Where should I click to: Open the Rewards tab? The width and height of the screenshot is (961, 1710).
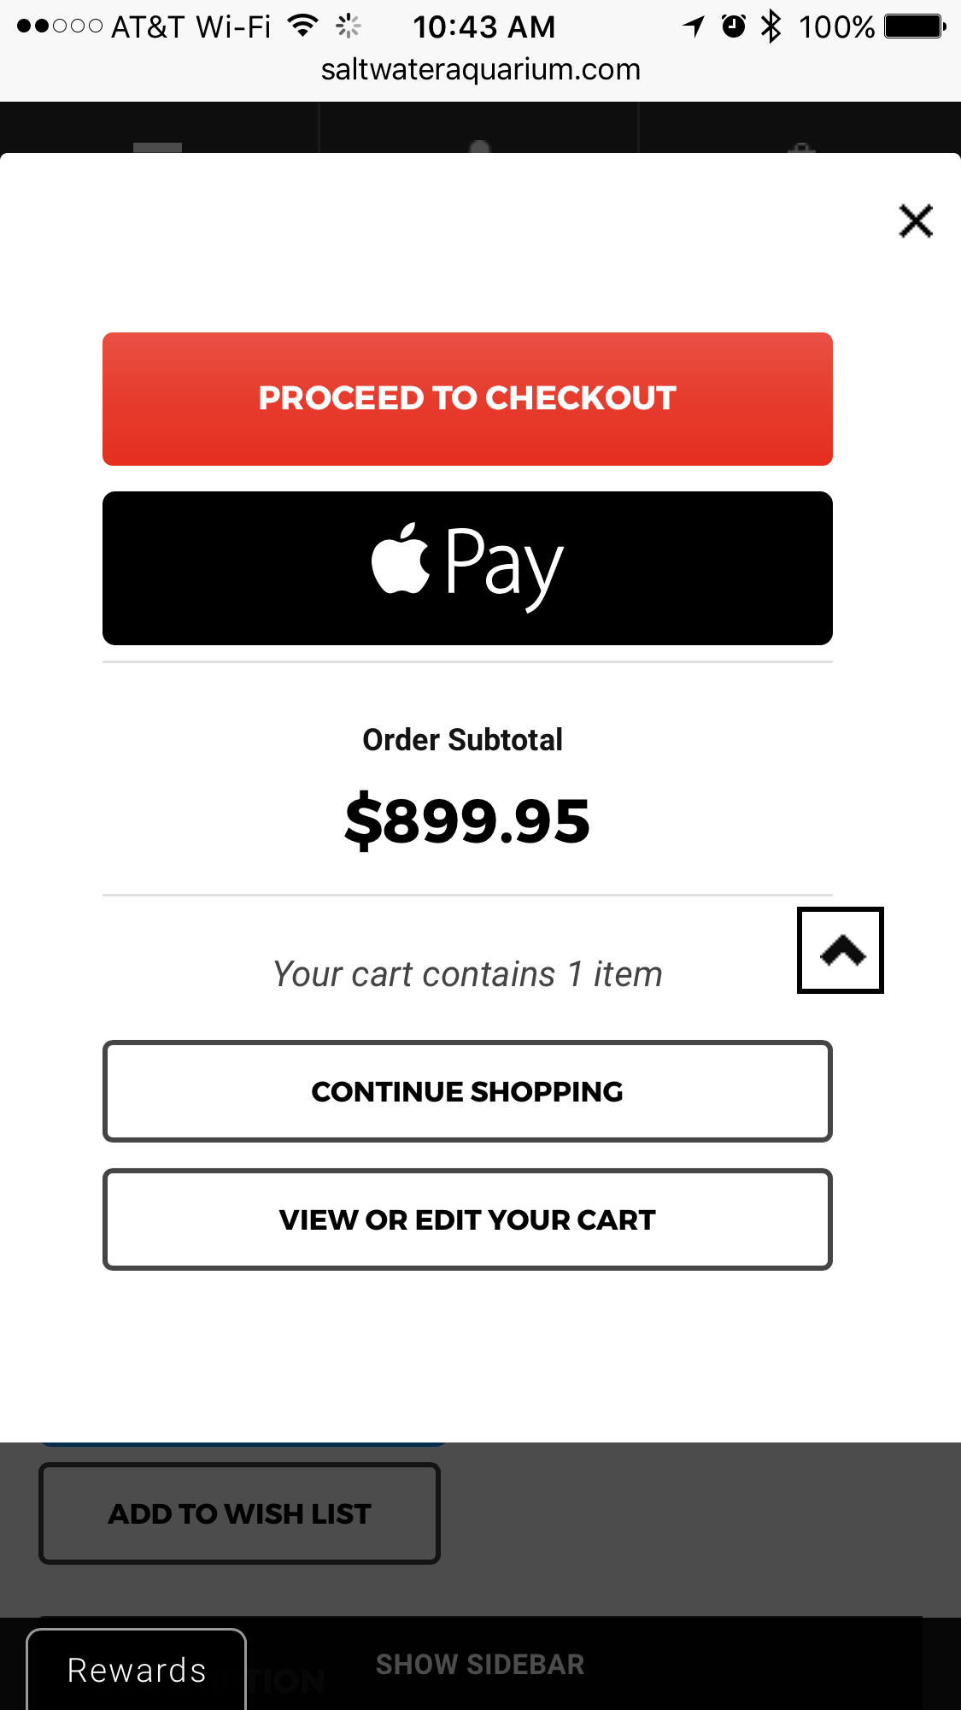[x=137, y=1670]
